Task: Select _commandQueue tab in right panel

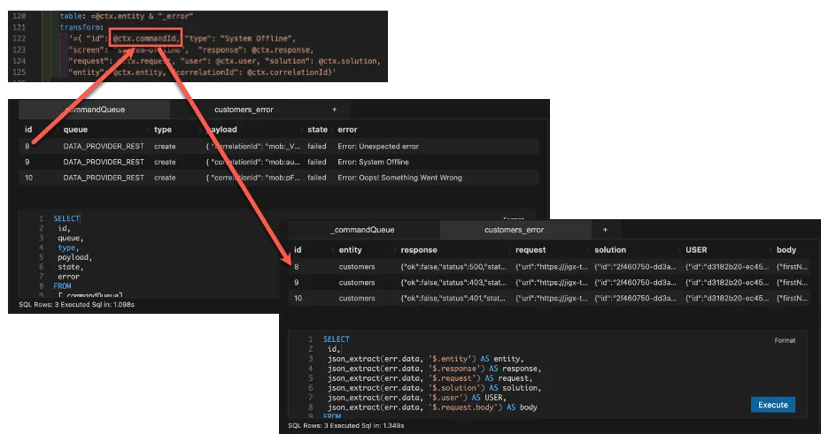Action: (362, 230)
